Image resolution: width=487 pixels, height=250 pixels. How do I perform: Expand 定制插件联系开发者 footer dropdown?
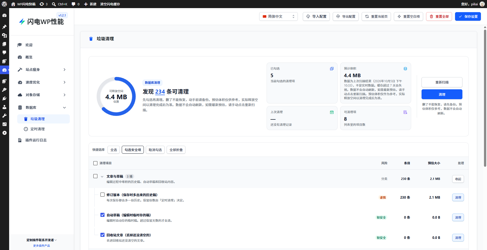42,240
